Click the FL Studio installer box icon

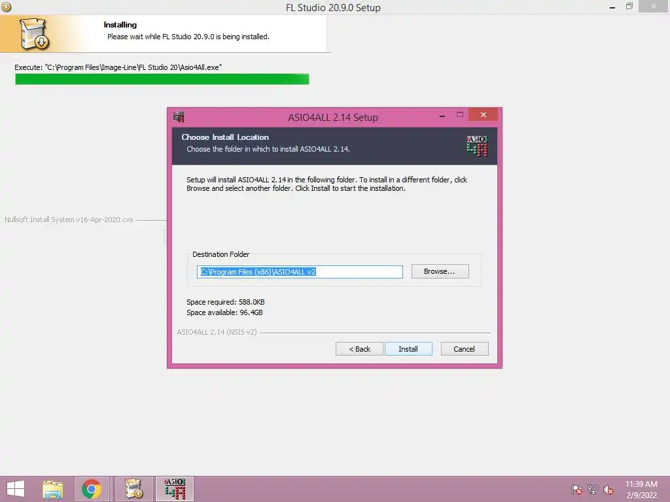(34, 34)
